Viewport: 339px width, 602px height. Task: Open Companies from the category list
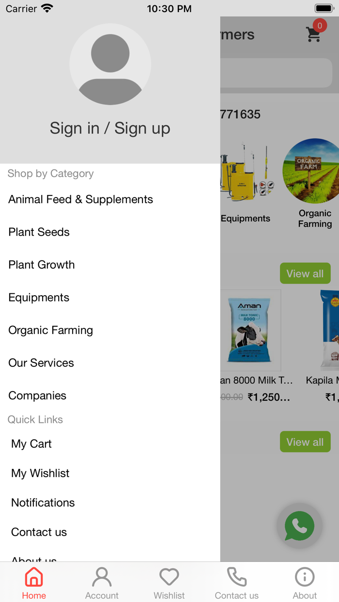coord(37,395)
